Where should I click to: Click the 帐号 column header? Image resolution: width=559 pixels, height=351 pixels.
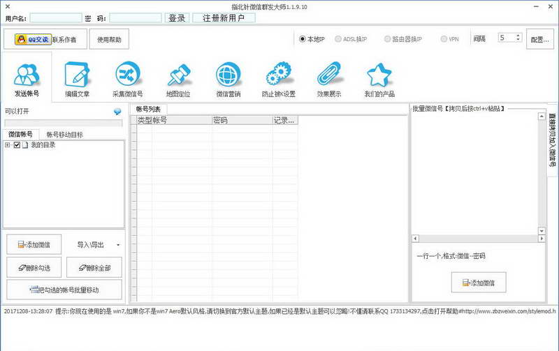pyautogui.click(x=182, y=120)
